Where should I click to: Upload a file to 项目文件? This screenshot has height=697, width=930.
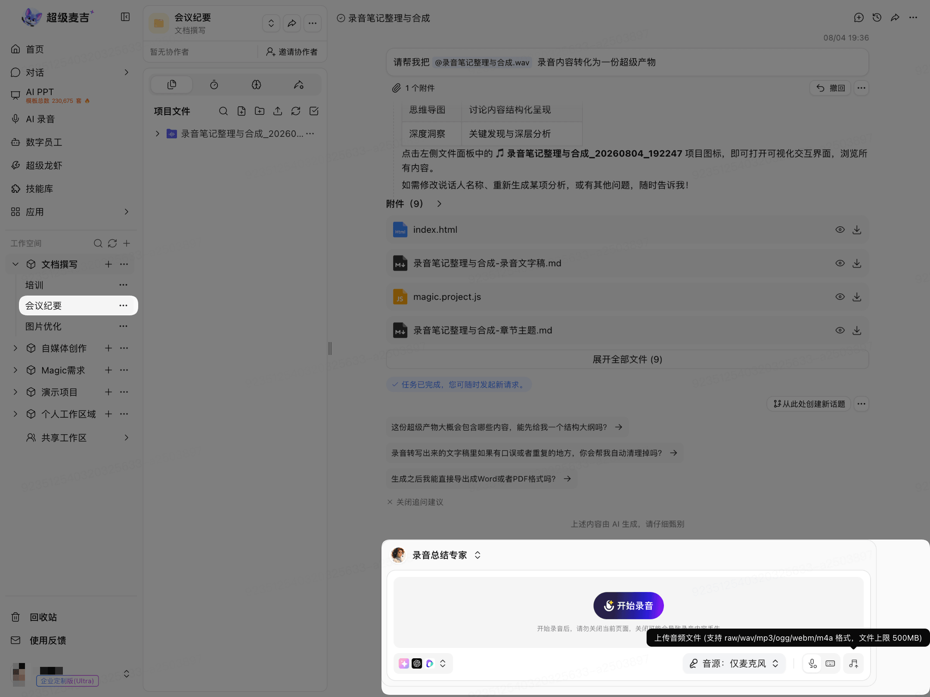click(278, 111)
